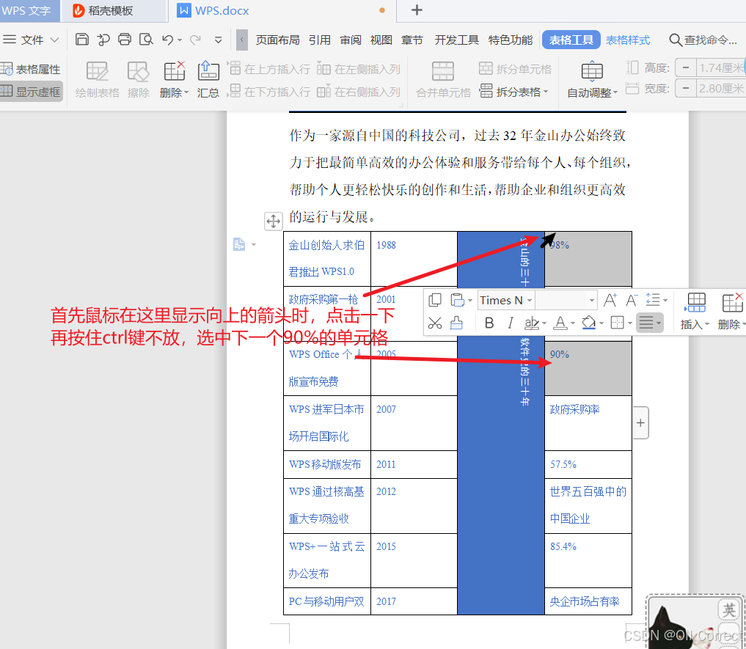The width and height of the screenshot is (746, 649).
Task: Switch to the 引用 tab
Action: (x=320, y=40)
